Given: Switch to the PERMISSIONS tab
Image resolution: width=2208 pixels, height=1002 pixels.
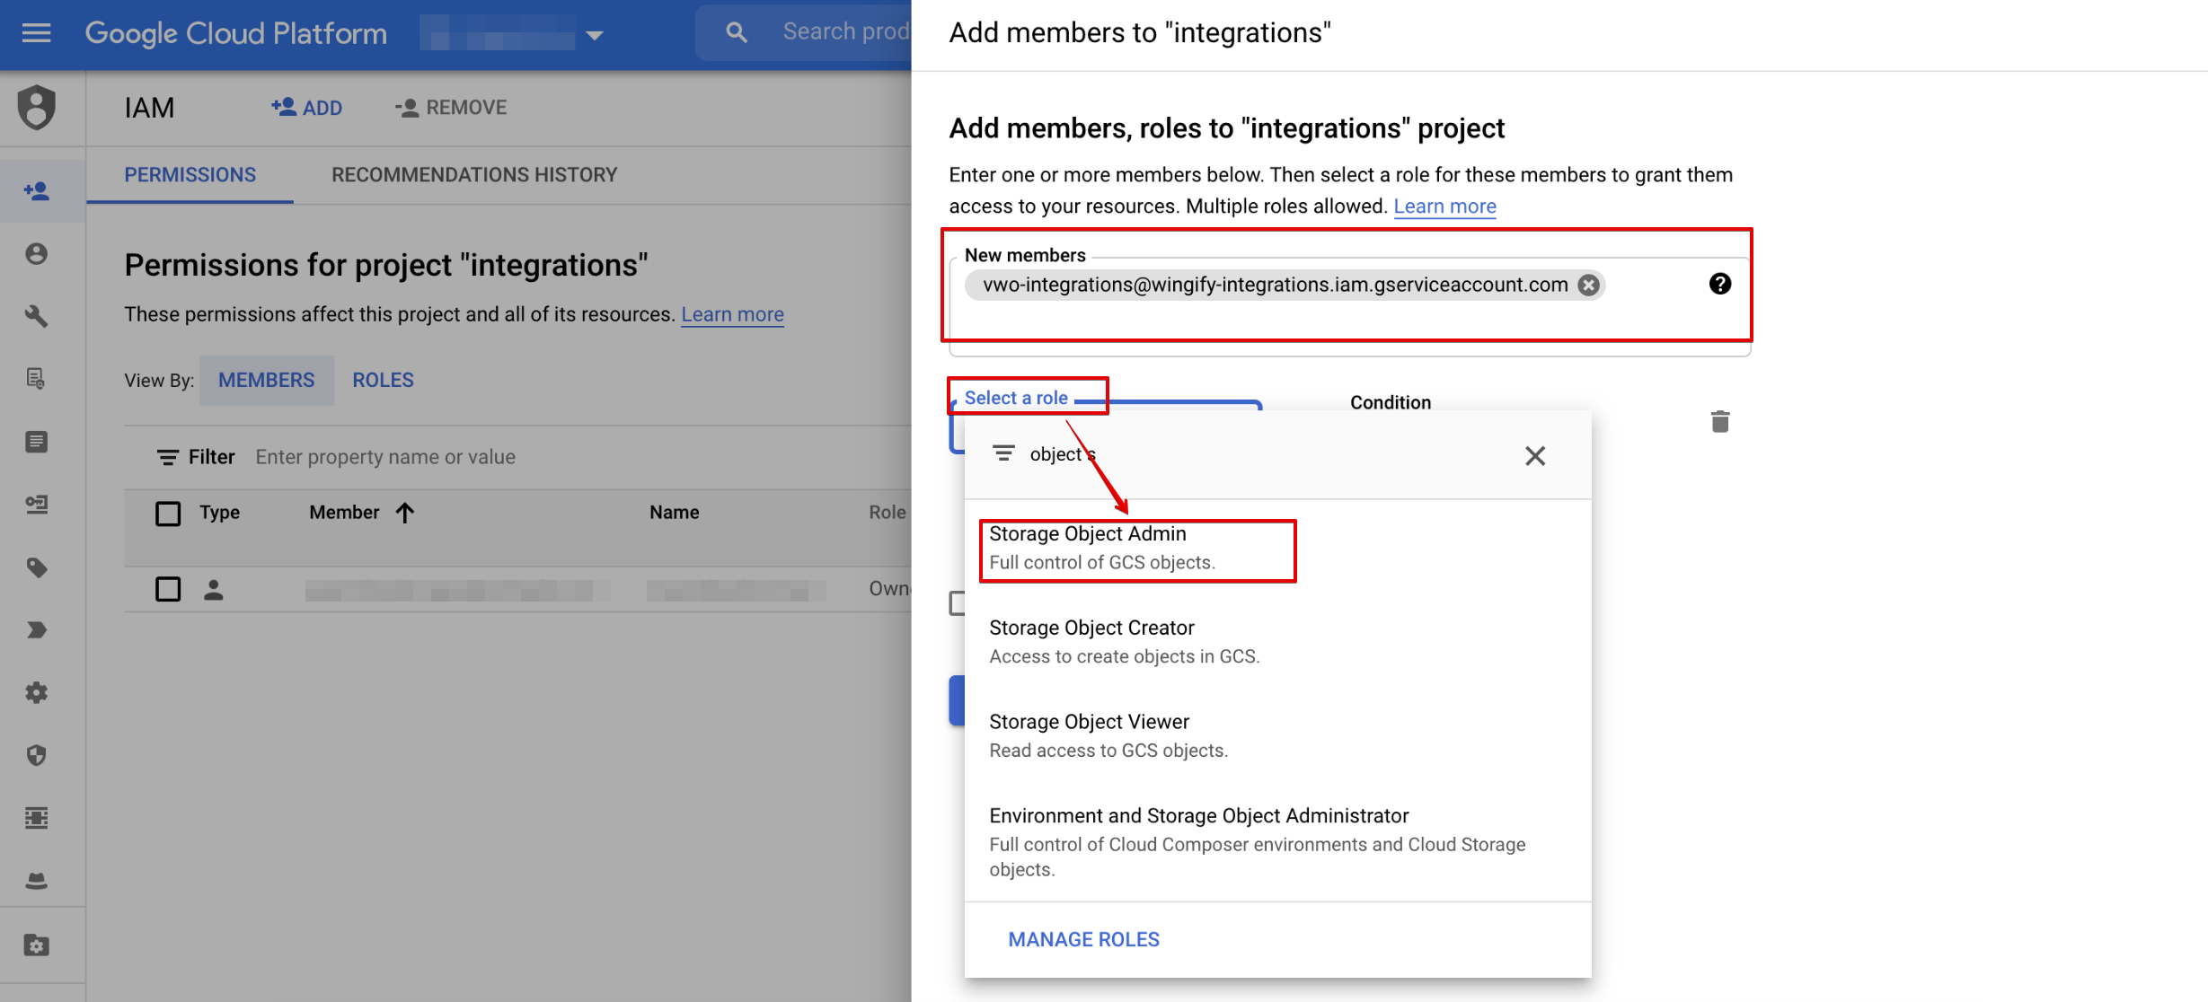Looking at the screenshot, I should 190,175.
